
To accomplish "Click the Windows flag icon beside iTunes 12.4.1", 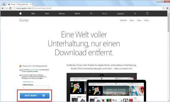I will click(x=20, y=66).
